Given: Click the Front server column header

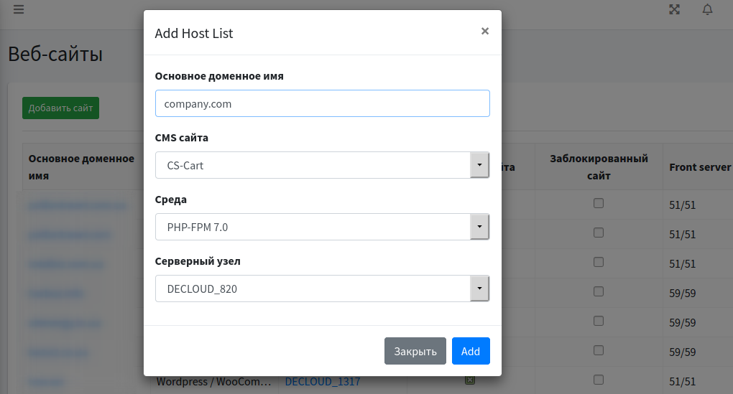Looking at the screenshot, I should pos(699,166).
